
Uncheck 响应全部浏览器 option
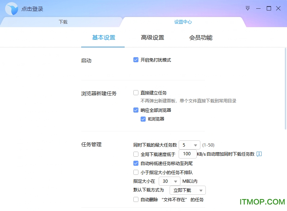click(136, 110)
